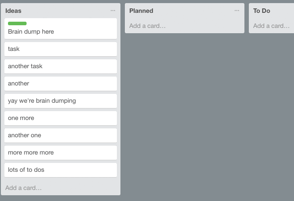
Task: Click the Planned list title
Action: click(141, 11)
